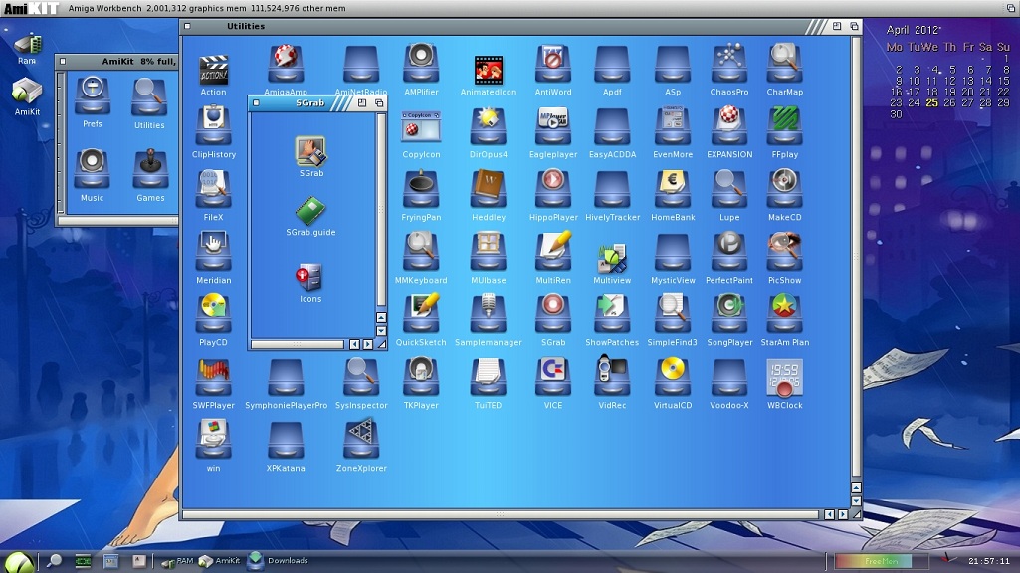The width and height of the screenshot is (1020, 573).
Task: Click scroll right arrow in SGrab window
Action: [368, 344]
